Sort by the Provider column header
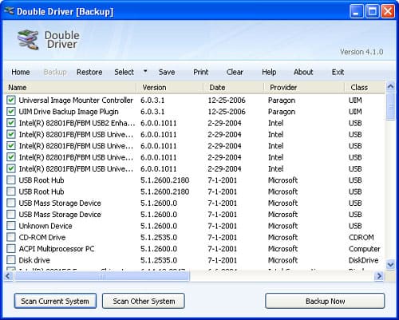This screenshot has width=399, height=320. (304, 88)
